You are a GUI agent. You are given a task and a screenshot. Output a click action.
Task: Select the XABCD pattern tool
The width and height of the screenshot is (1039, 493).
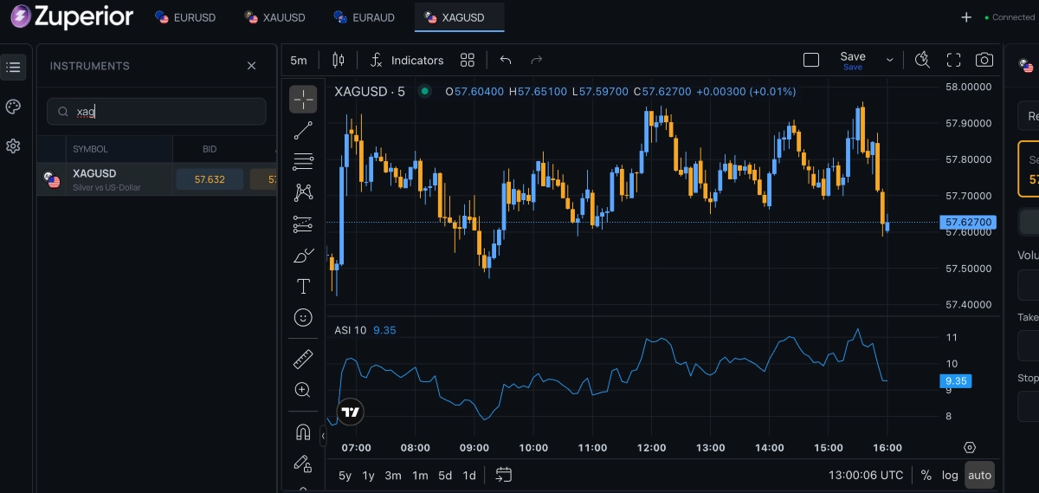[303, 192]
